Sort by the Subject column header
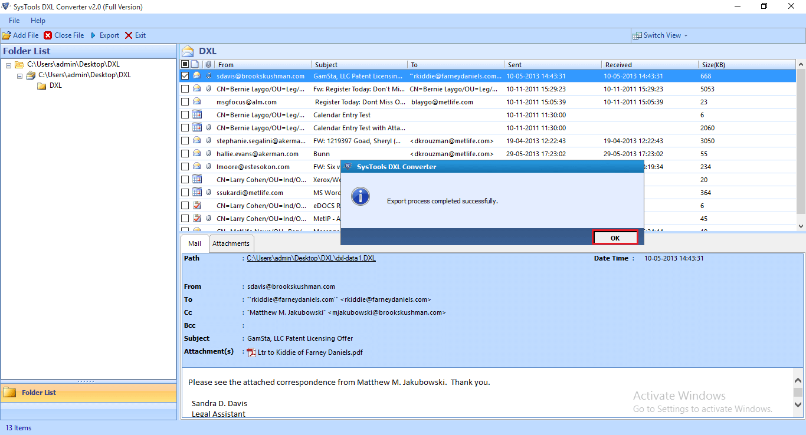 coord(359,65)
